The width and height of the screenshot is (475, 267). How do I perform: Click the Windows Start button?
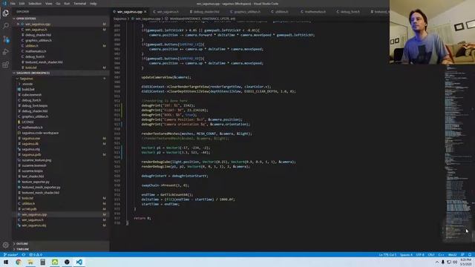tap(6, 262)
